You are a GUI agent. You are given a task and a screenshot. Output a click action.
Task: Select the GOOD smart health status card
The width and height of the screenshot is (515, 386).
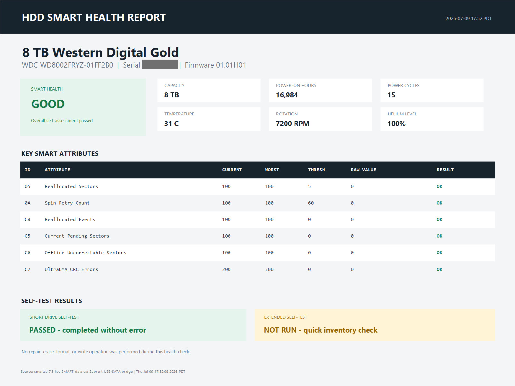click(83, 107)
